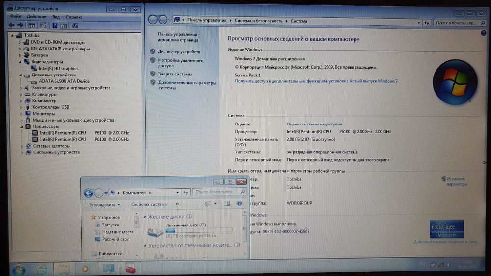Collapse Процессоры node
491x276 pixels.
pos(21,127)
